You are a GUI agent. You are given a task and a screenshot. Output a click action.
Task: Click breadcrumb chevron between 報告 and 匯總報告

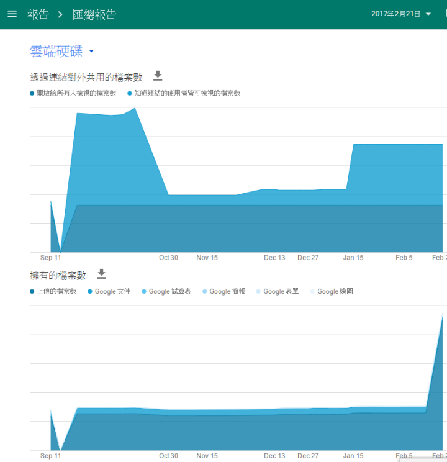coord(60,14)
